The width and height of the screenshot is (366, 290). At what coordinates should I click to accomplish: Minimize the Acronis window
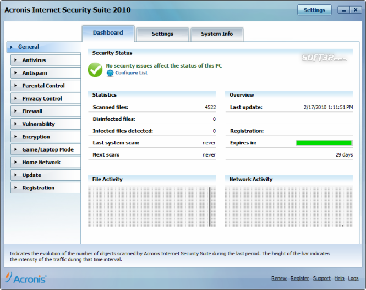click(343, 10)
